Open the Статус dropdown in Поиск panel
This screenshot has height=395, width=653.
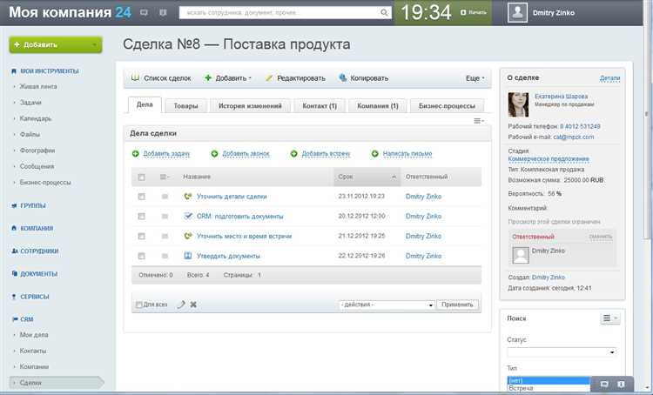(562, 352)
